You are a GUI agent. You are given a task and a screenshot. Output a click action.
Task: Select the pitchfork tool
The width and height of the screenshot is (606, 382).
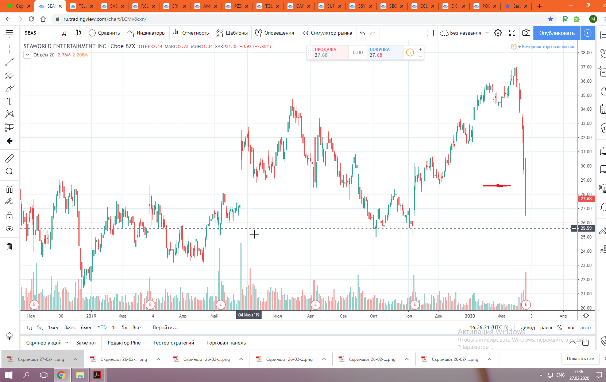click(9, 75)
